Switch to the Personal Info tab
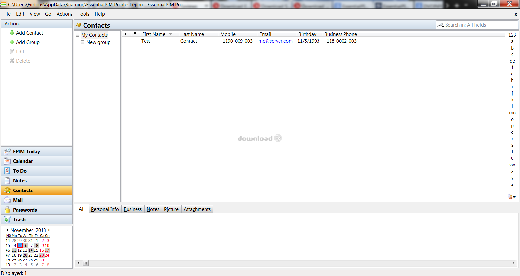The height and width of the screenshot is (276, 520). tap(105, 209)
